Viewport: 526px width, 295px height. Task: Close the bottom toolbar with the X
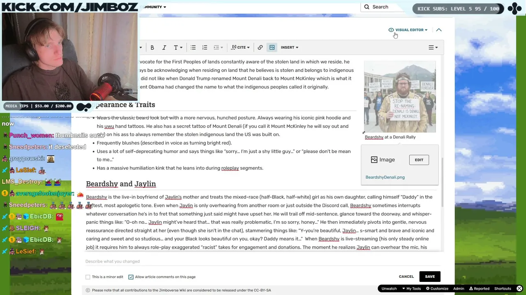point(519,288)
